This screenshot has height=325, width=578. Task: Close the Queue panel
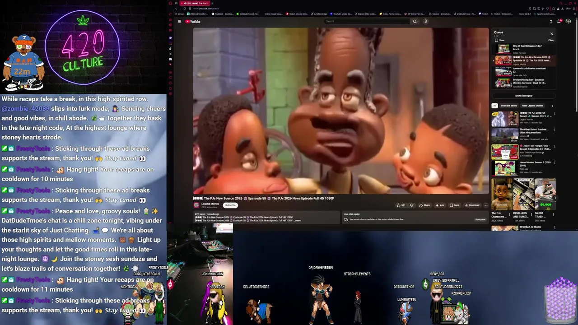pos(551,33)
